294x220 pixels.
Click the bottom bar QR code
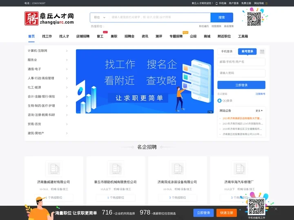[256, 206]
